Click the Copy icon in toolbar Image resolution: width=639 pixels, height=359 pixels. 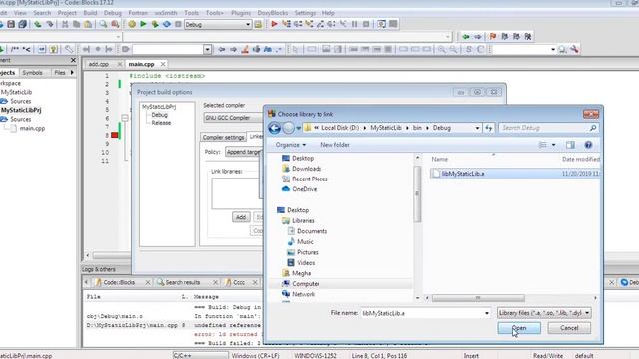tap(76, 24)
